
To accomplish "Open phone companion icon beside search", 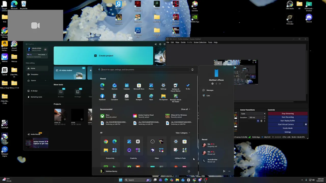I will pos(192,70).
